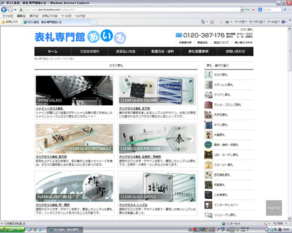Screen dimensions: 292x233
Task: Activate the ガラス表札 taskbar window button
Action: pos(65,230)
